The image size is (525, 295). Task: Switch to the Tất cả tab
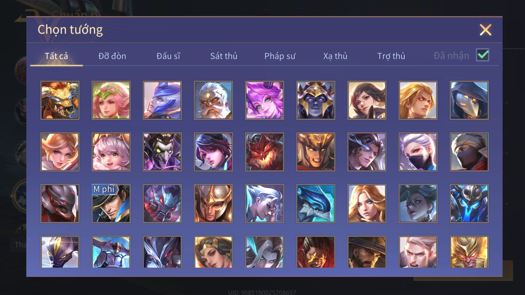point(56,56)
